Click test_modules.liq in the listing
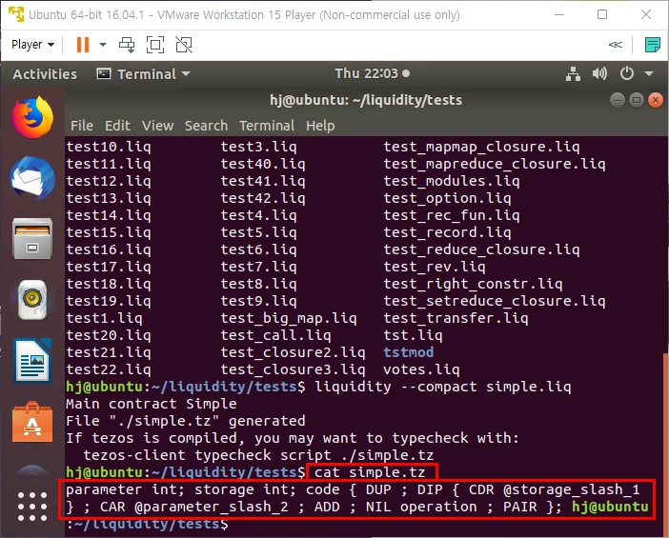This screenshot has width=669, height=538. 452,182
